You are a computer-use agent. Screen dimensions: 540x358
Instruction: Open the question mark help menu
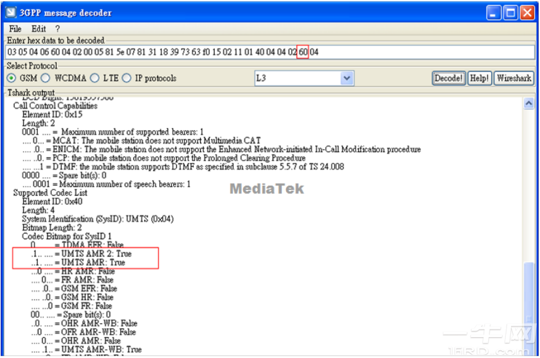(x=57, y=29)
